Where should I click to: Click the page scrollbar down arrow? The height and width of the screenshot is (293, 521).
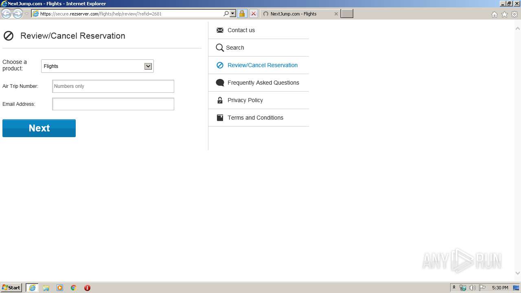pyautogui.click(x=518, y=273)
